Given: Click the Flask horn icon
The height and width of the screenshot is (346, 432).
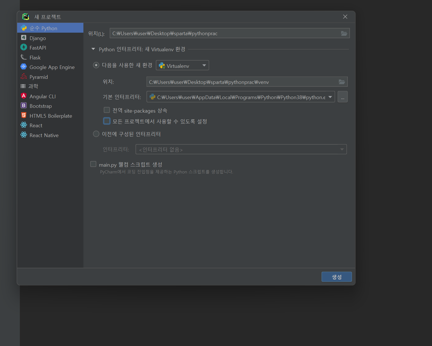Looking at the screenshot, I should pyautogui.click(x=24, y=57).
